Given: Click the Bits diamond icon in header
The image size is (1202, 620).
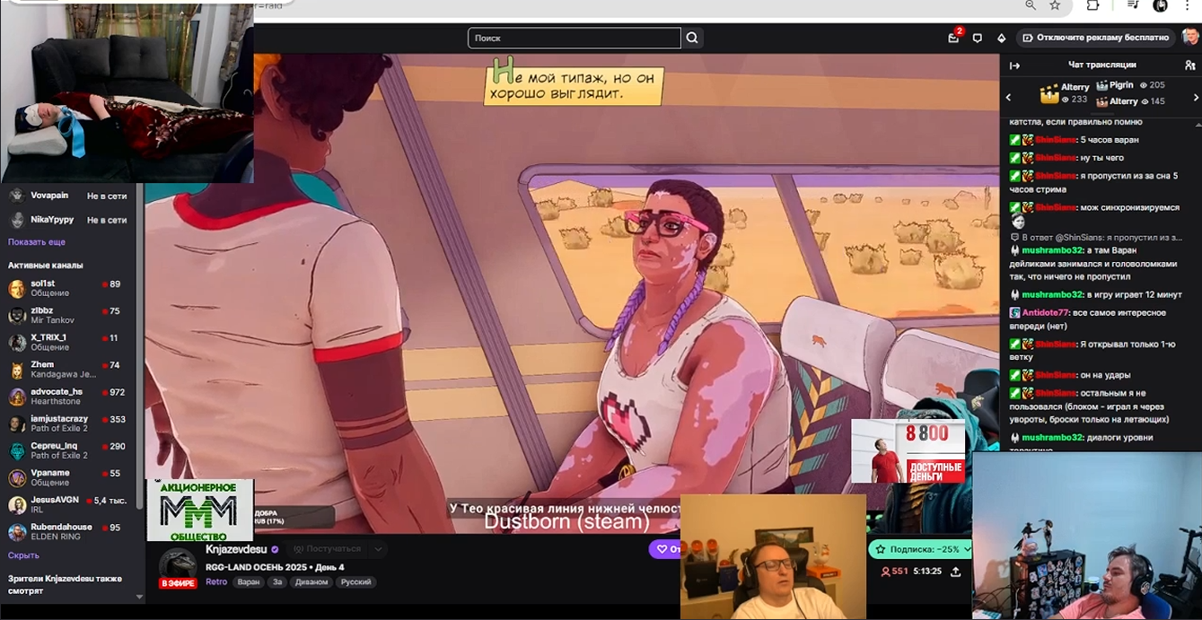Looking at the screenshot, I should pos(1002,38).
